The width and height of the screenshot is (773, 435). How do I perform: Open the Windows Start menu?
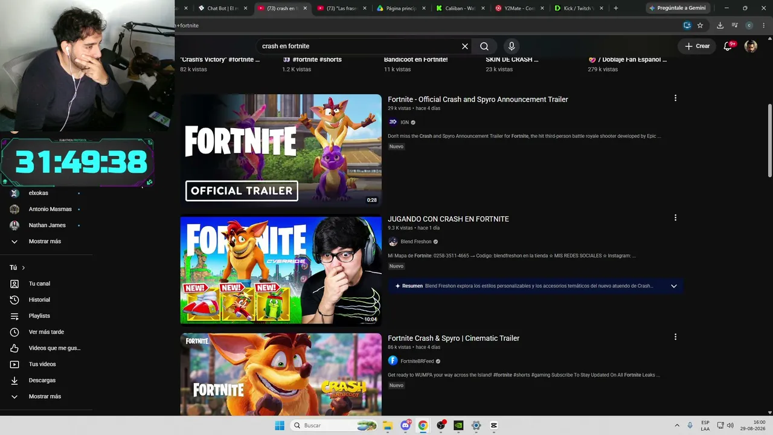click(x=280, y=425)
